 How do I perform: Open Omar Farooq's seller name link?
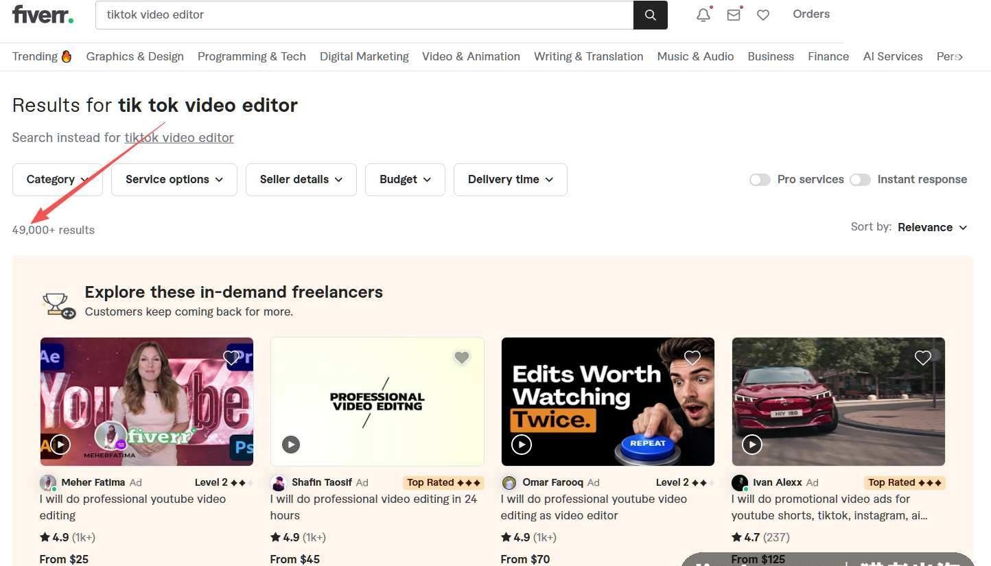tap(553, 482)
